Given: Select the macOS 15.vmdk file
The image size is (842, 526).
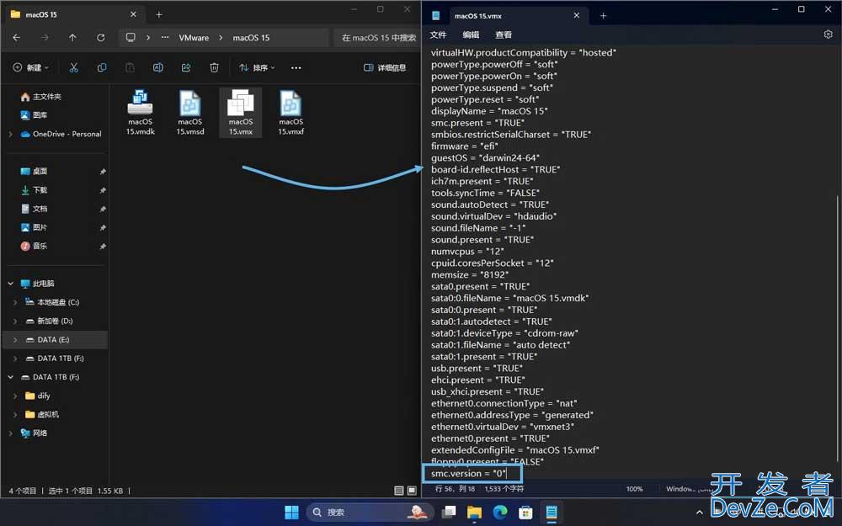Looking at the screenshot, I should pos(140,112).
